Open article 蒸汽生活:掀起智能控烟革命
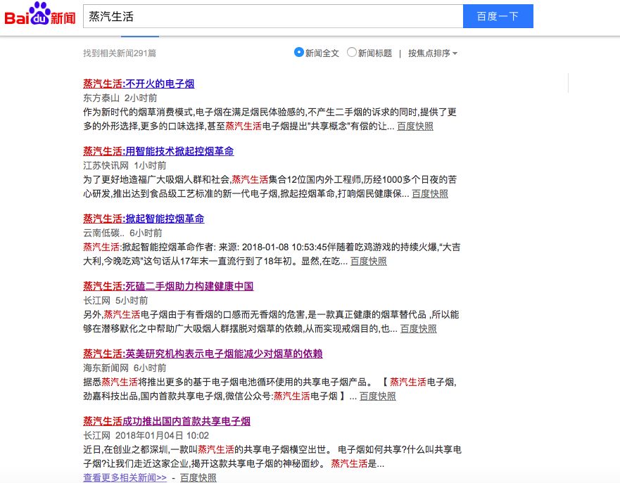The height and width of the screenshot is (483, 620). point(144,219)
